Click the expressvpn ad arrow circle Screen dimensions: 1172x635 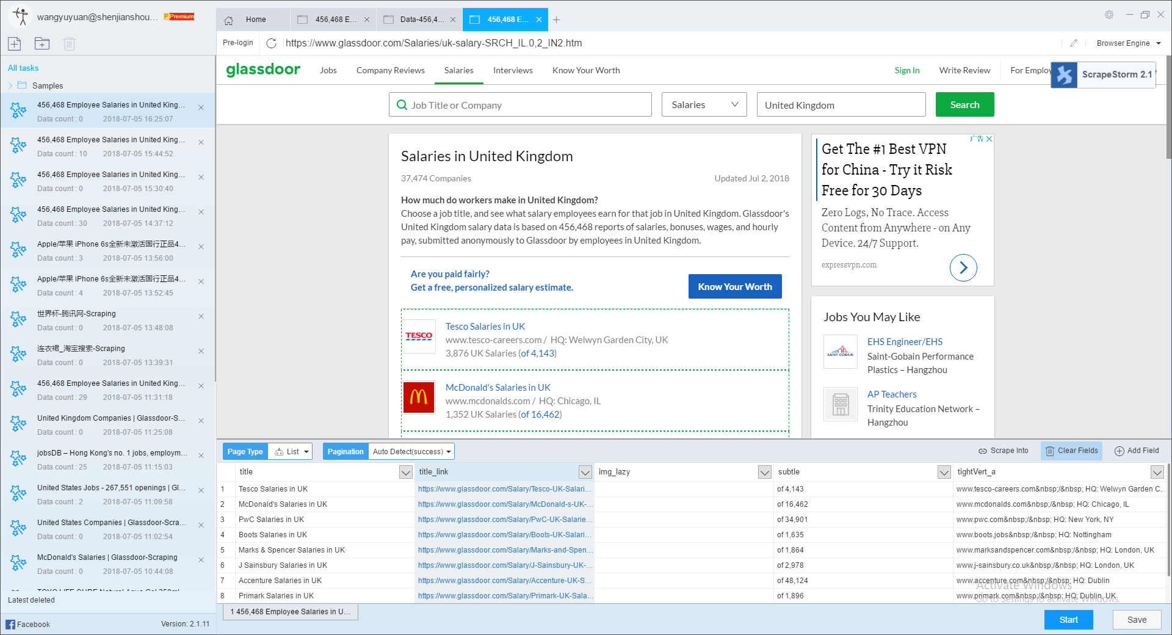click(x=963, y=267)
